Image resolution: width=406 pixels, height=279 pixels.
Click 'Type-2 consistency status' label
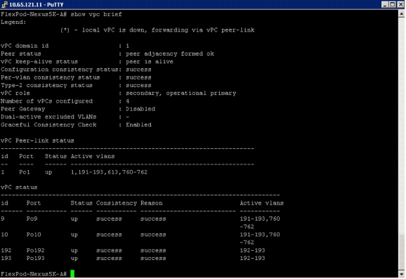point(46,85)
